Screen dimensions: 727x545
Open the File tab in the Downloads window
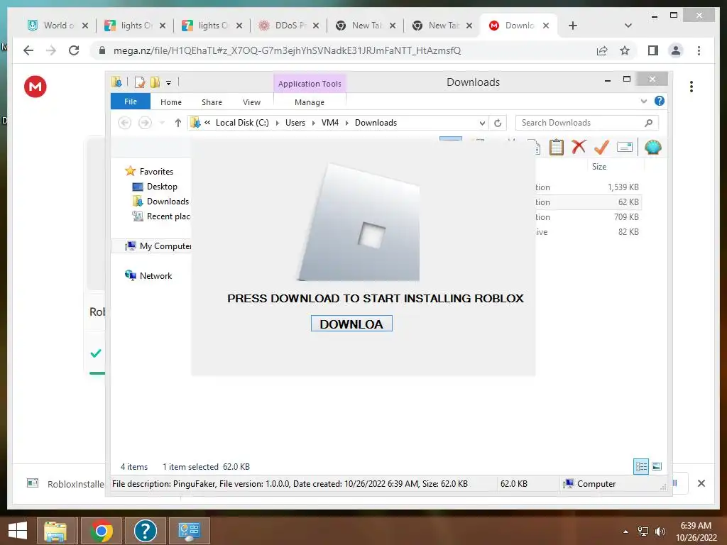pyautogui.click(x=131, y=101)
